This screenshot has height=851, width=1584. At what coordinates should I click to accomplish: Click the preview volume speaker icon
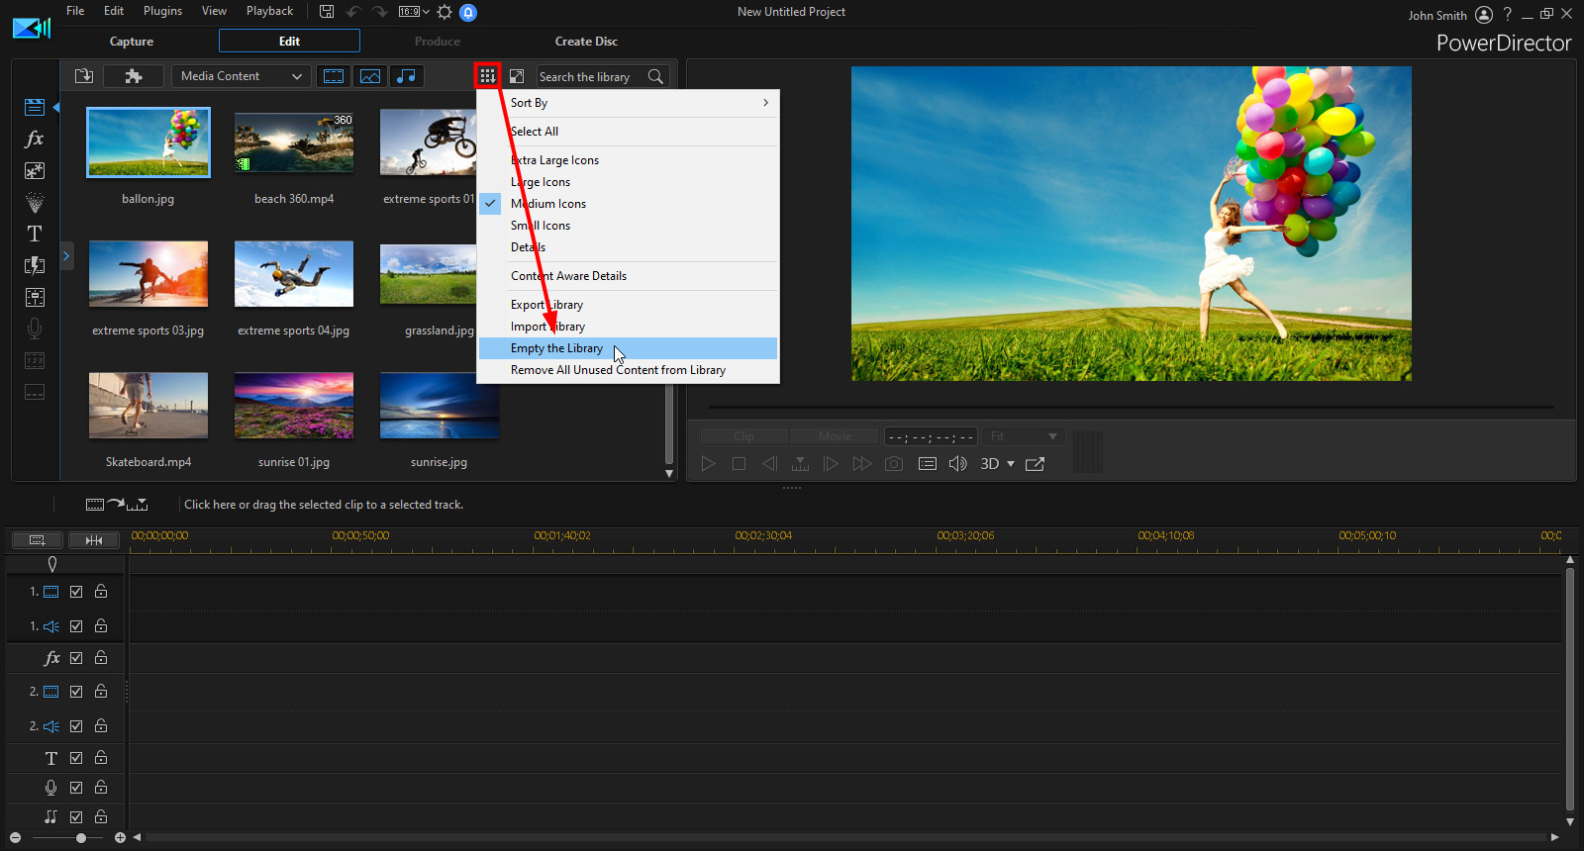957,464
